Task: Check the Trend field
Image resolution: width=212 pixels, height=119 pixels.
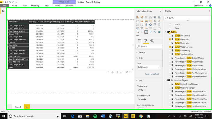Action: (x=170, y=28)
